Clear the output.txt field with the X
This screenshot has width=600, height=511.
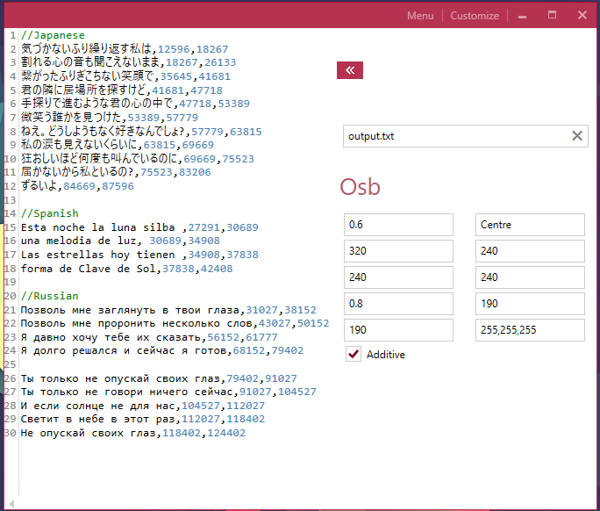click(577, 135)
